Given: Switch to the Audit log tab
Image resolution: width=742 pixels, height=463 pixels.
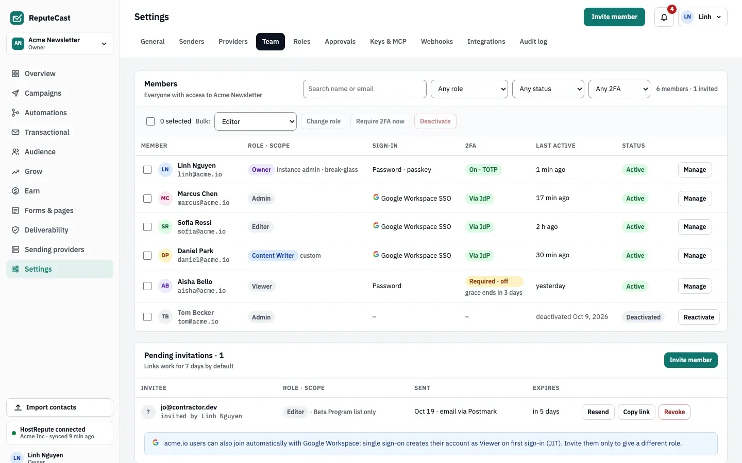Looking at the screenshot, I should pos(533,42).
